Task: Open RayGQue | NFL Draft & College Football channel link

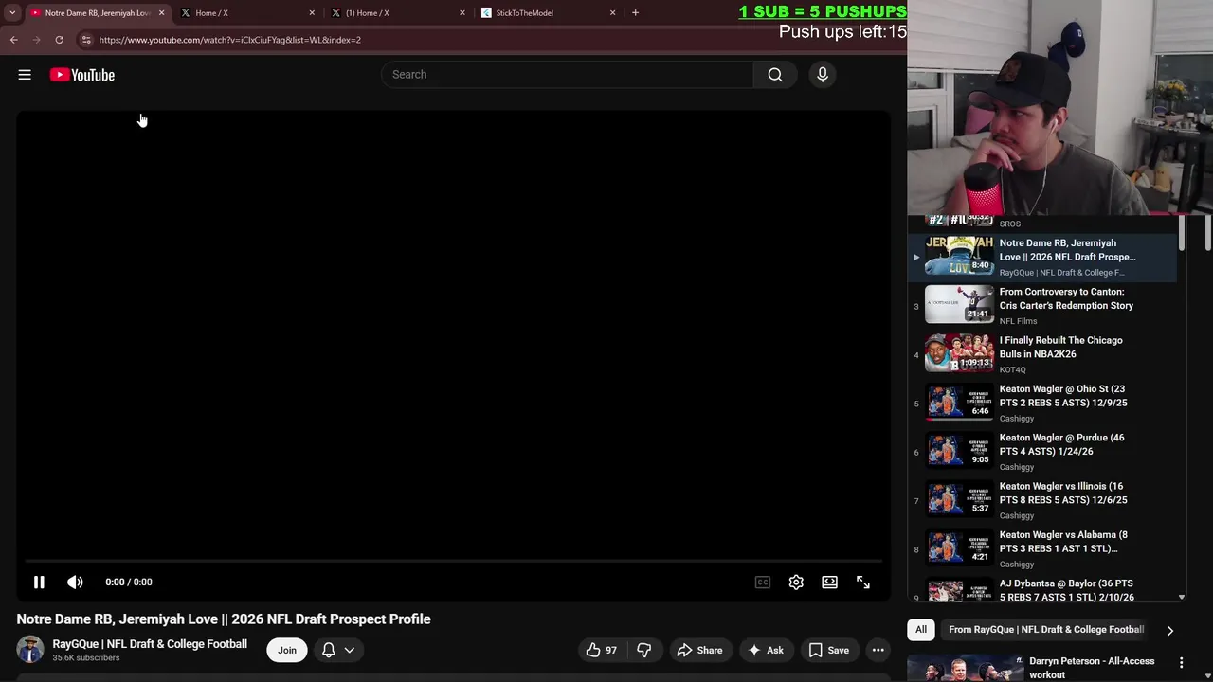Action: click(x=150, y=644)
